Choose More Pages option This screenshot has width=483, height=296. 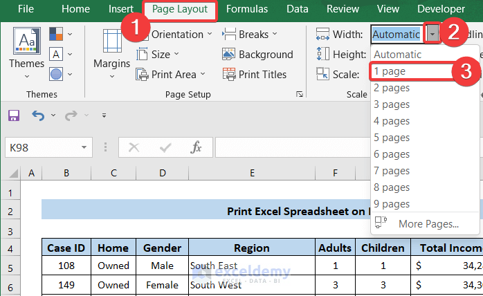(x=428, y=223)
